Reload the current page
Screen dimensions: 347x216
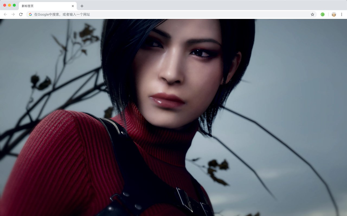coord(21,14)
